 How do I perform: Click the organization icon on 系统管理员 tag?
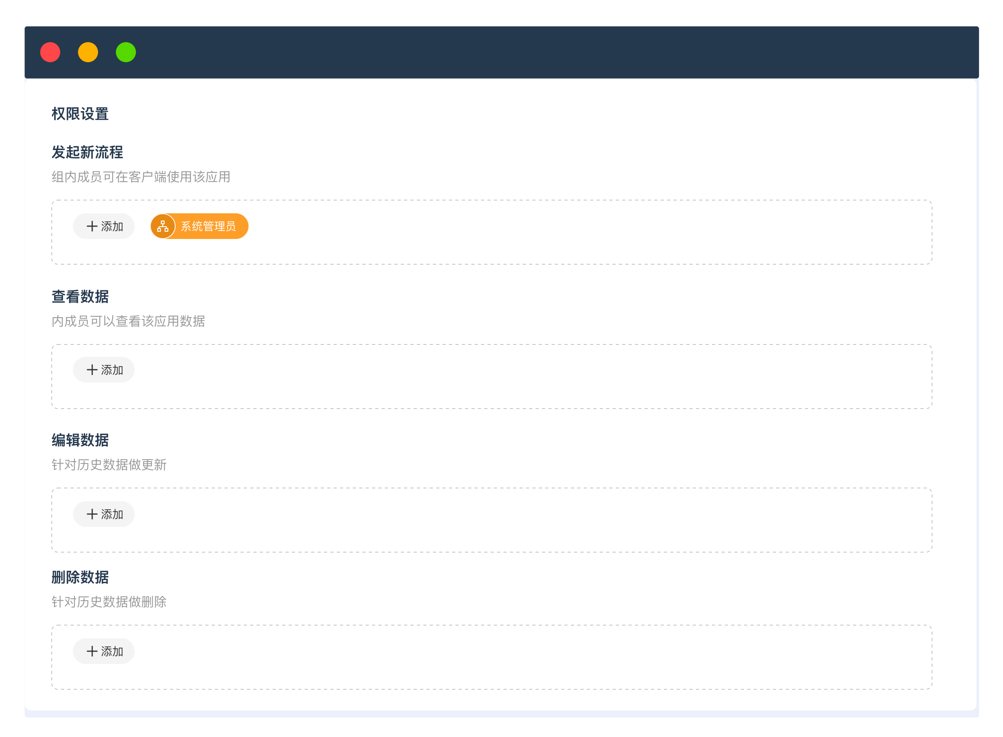click(163, 226)
